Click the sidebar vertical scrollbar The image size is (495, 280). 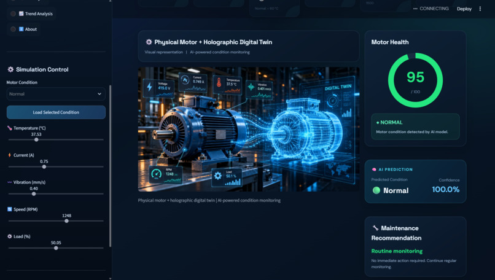tap(110, 166)
